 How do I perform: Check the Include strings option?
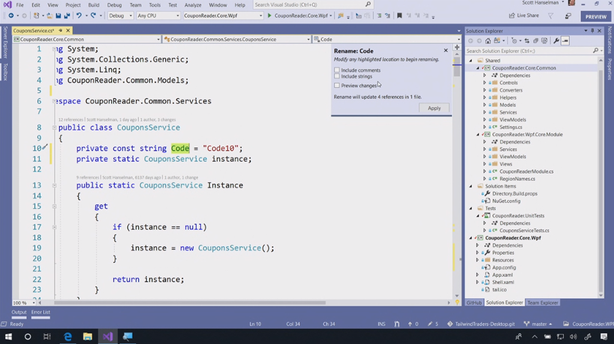(x=337, y=76)
